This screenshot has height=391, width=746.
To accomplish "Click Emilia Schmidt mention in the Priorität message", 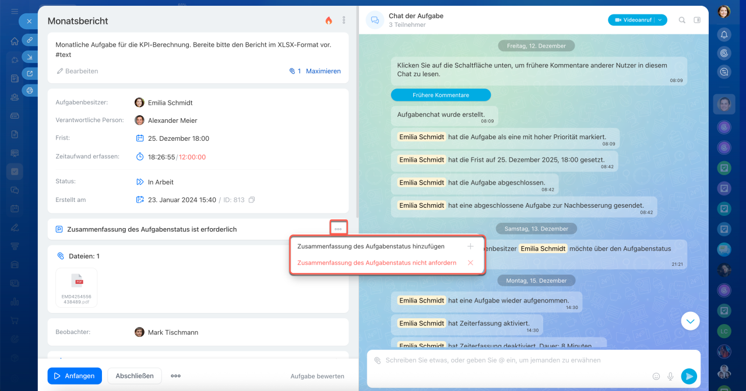I will tap(421, 137).
